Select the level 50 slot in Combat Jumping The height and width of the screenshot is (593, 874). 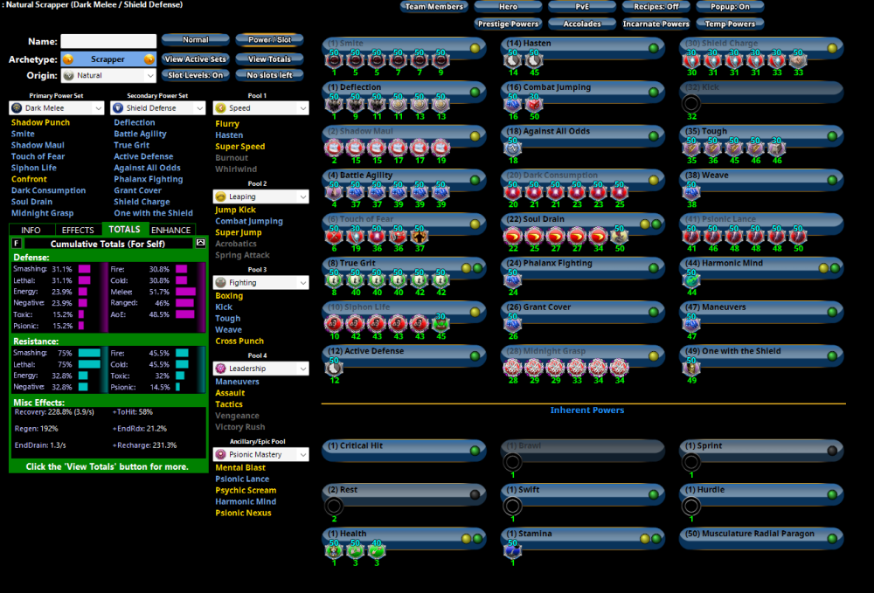[532, 105]
